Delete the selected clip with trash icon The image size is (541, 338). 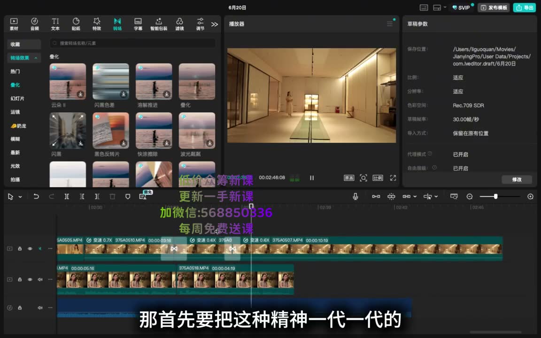pos(112,197)
